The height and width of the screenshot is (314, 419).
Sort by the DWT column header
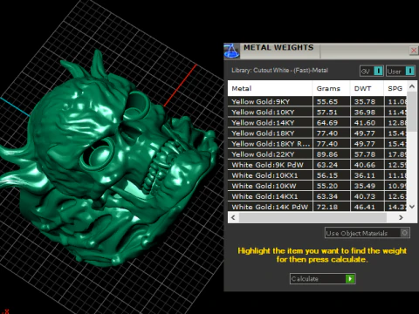(x=367, y=88)
